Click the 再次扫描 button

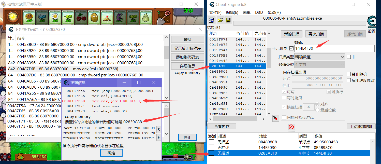tap(316, 34)
